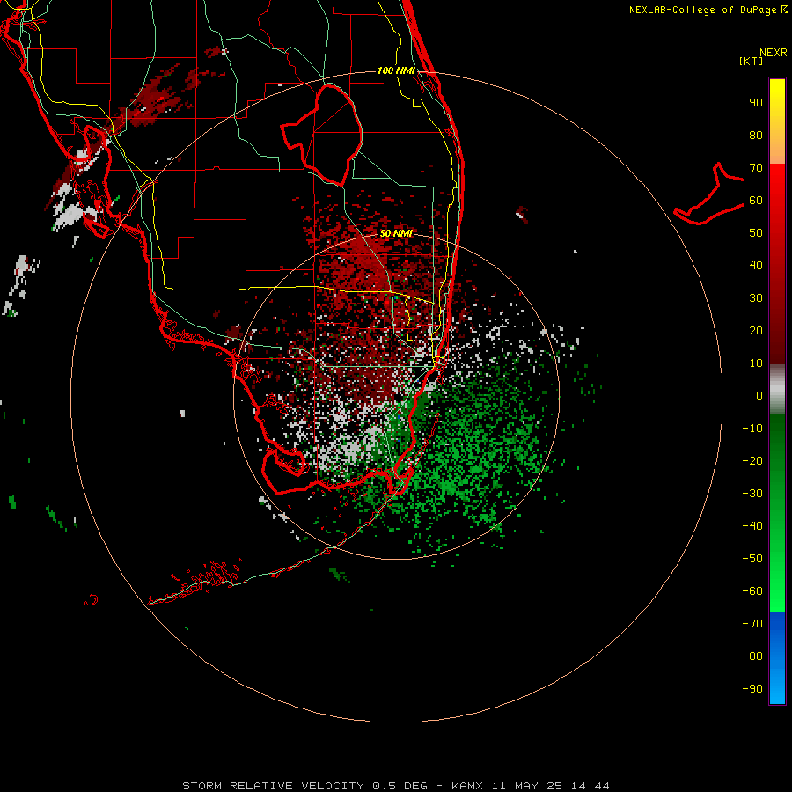Click the -30 value on velocity scale
Screen dimensions: 792x792
coord(752,494)
